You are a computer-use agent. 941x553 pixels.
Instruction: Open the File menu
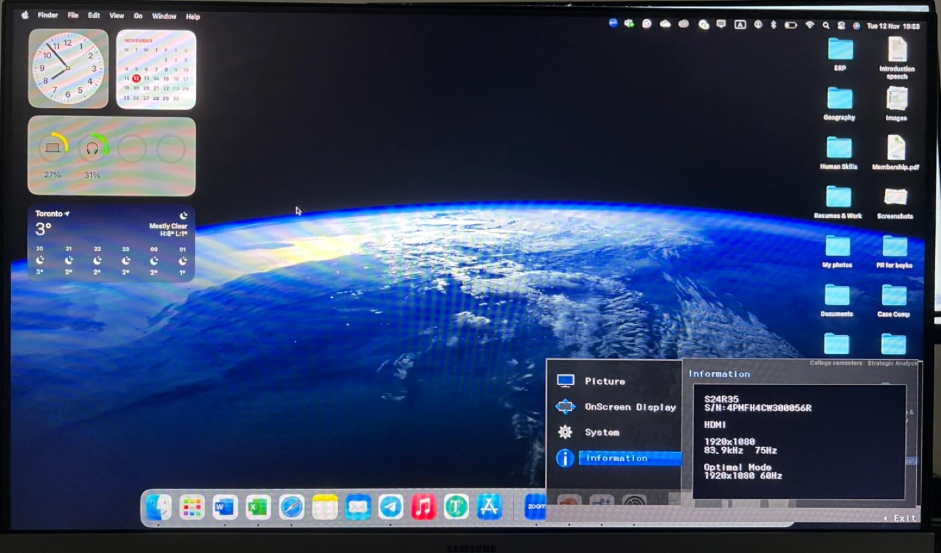[73, 15]
